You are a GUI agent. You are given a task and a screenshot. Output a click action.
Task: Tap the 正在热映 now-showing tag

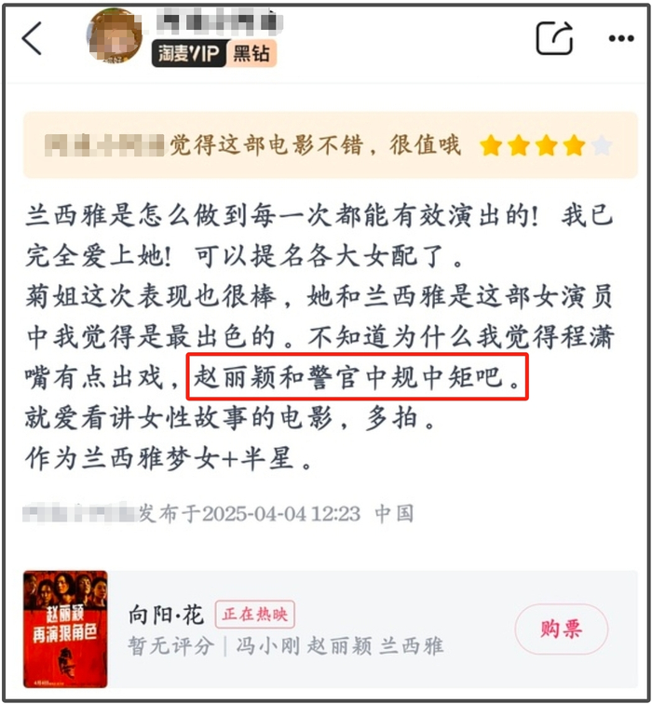pyautogui.click(x=255, y=615)
